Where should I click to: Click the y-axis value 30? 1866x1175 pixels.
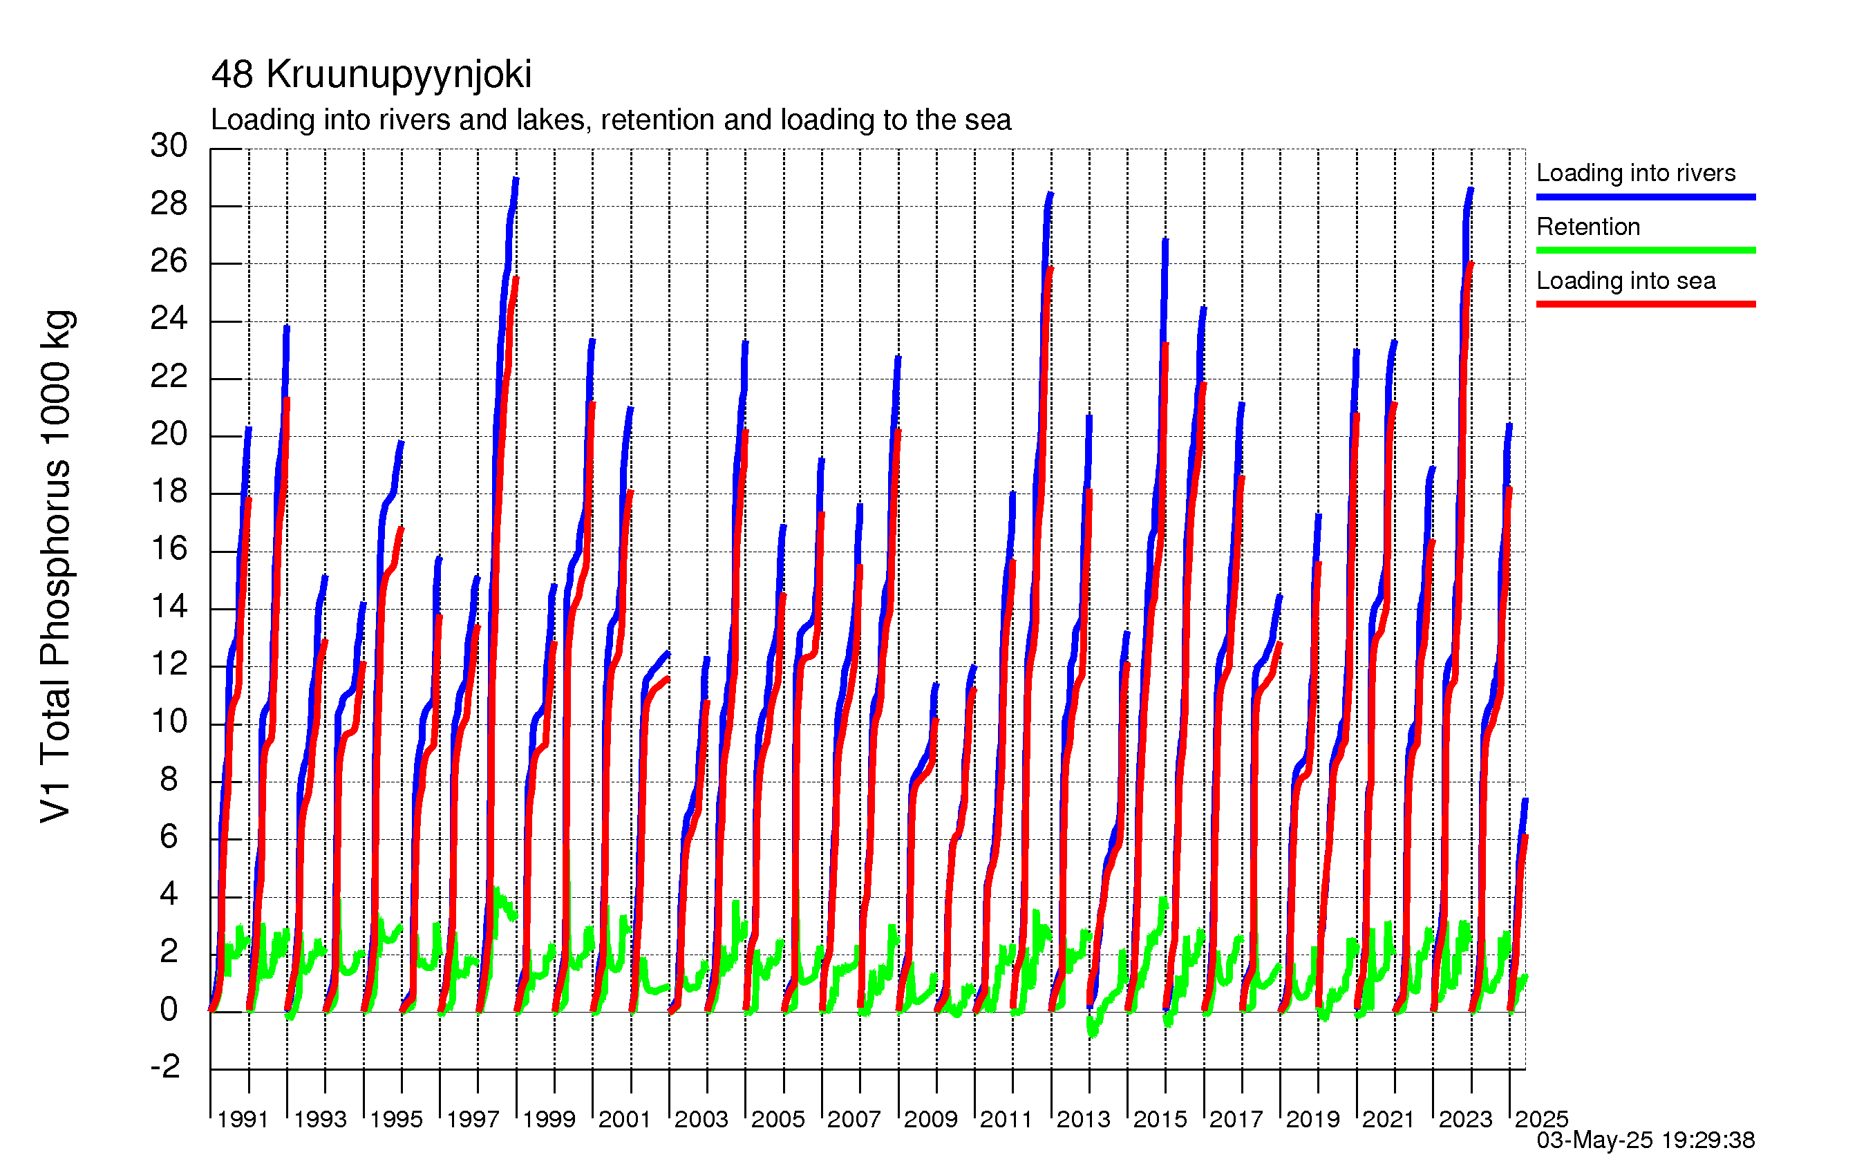click(169, 146)
